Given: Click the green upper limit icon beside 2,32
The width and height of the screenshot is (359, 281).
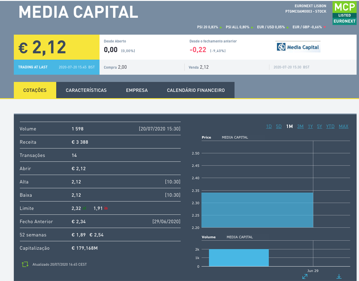Looking at the screenshot, I should tap(84, 208).
